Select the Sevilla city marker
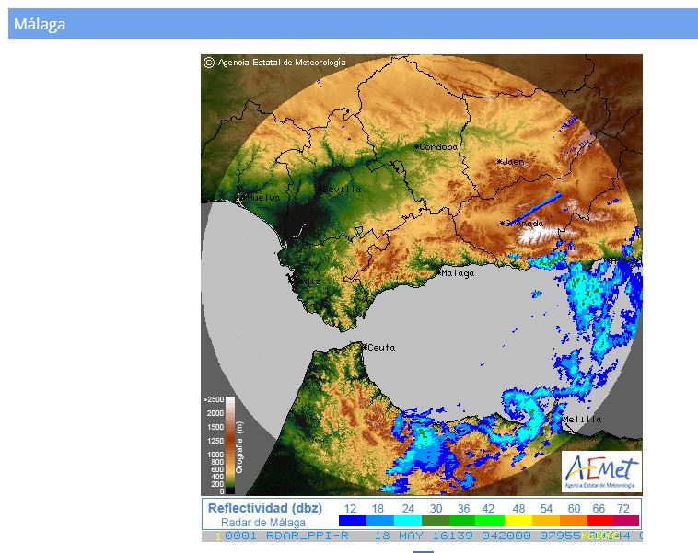 319,189
